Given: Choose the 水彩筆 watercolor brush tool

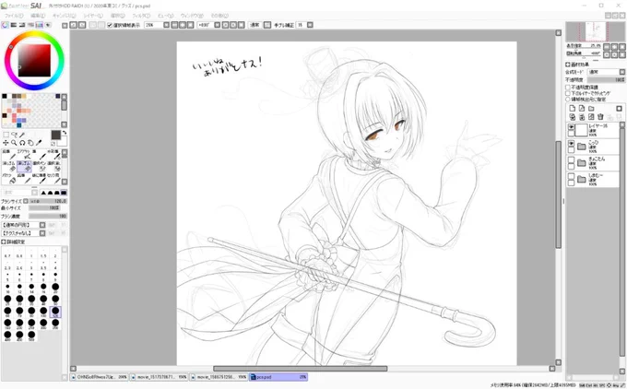Looking at the screenshot, I should click(x=53, y=154).
